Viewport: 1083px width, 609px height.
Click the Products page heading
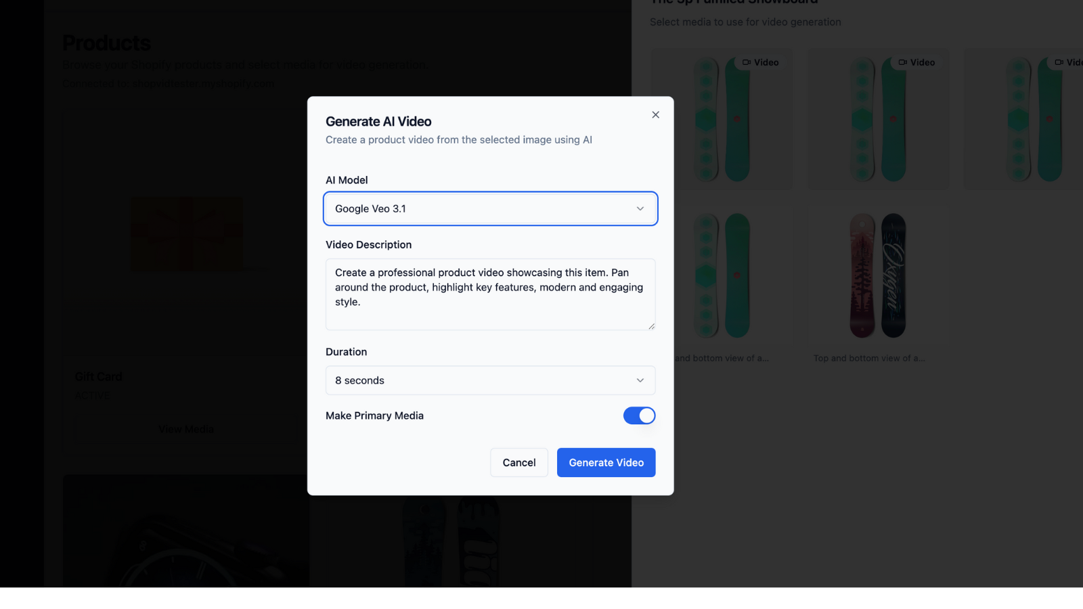point(106,43)
